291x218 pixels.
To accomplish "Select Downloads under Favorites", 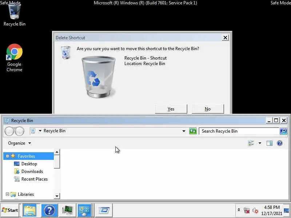I will pos(32,171).
